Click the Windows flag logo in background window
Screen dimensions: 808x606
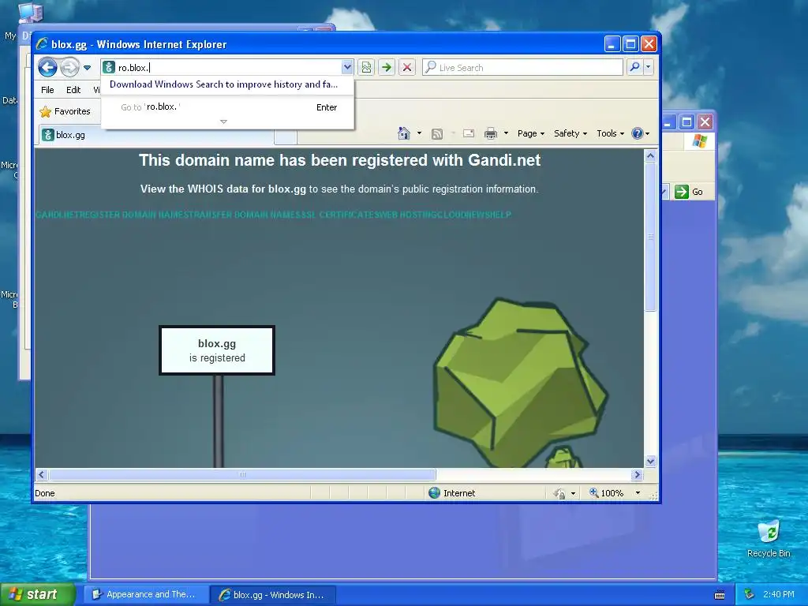click(x=699, y=140)
